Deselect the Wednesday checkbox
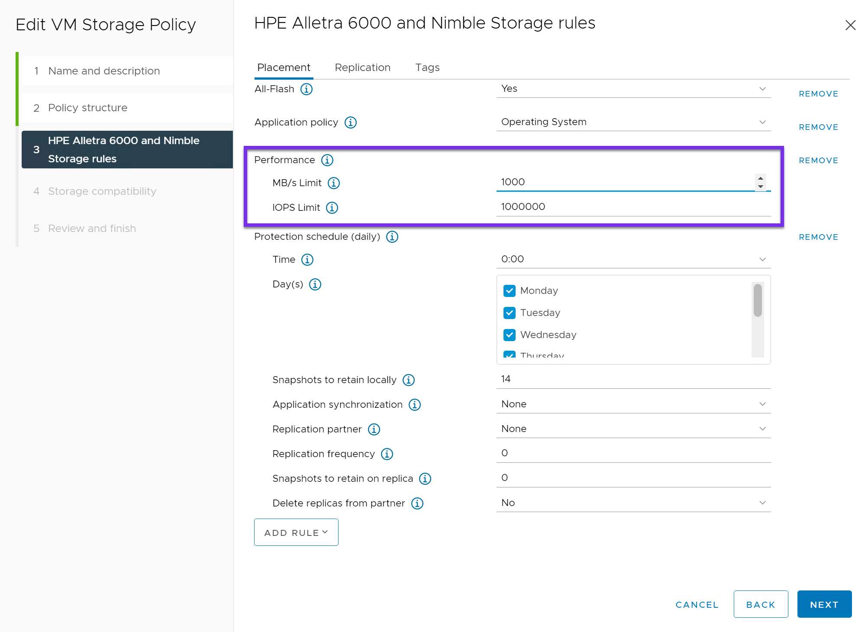The width and height of the screenshot is (868, 632). 510,335
